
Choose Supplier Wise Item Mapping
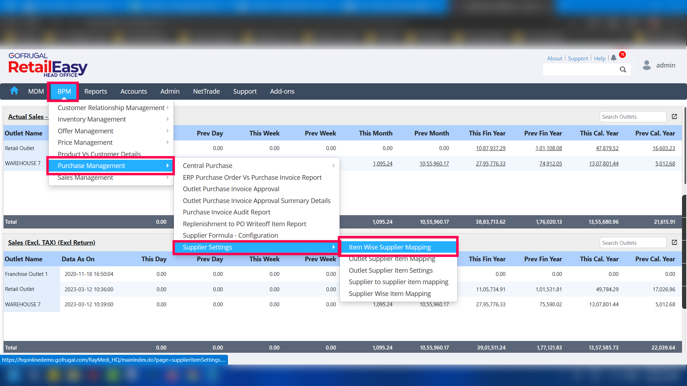[x=390, y=293]
